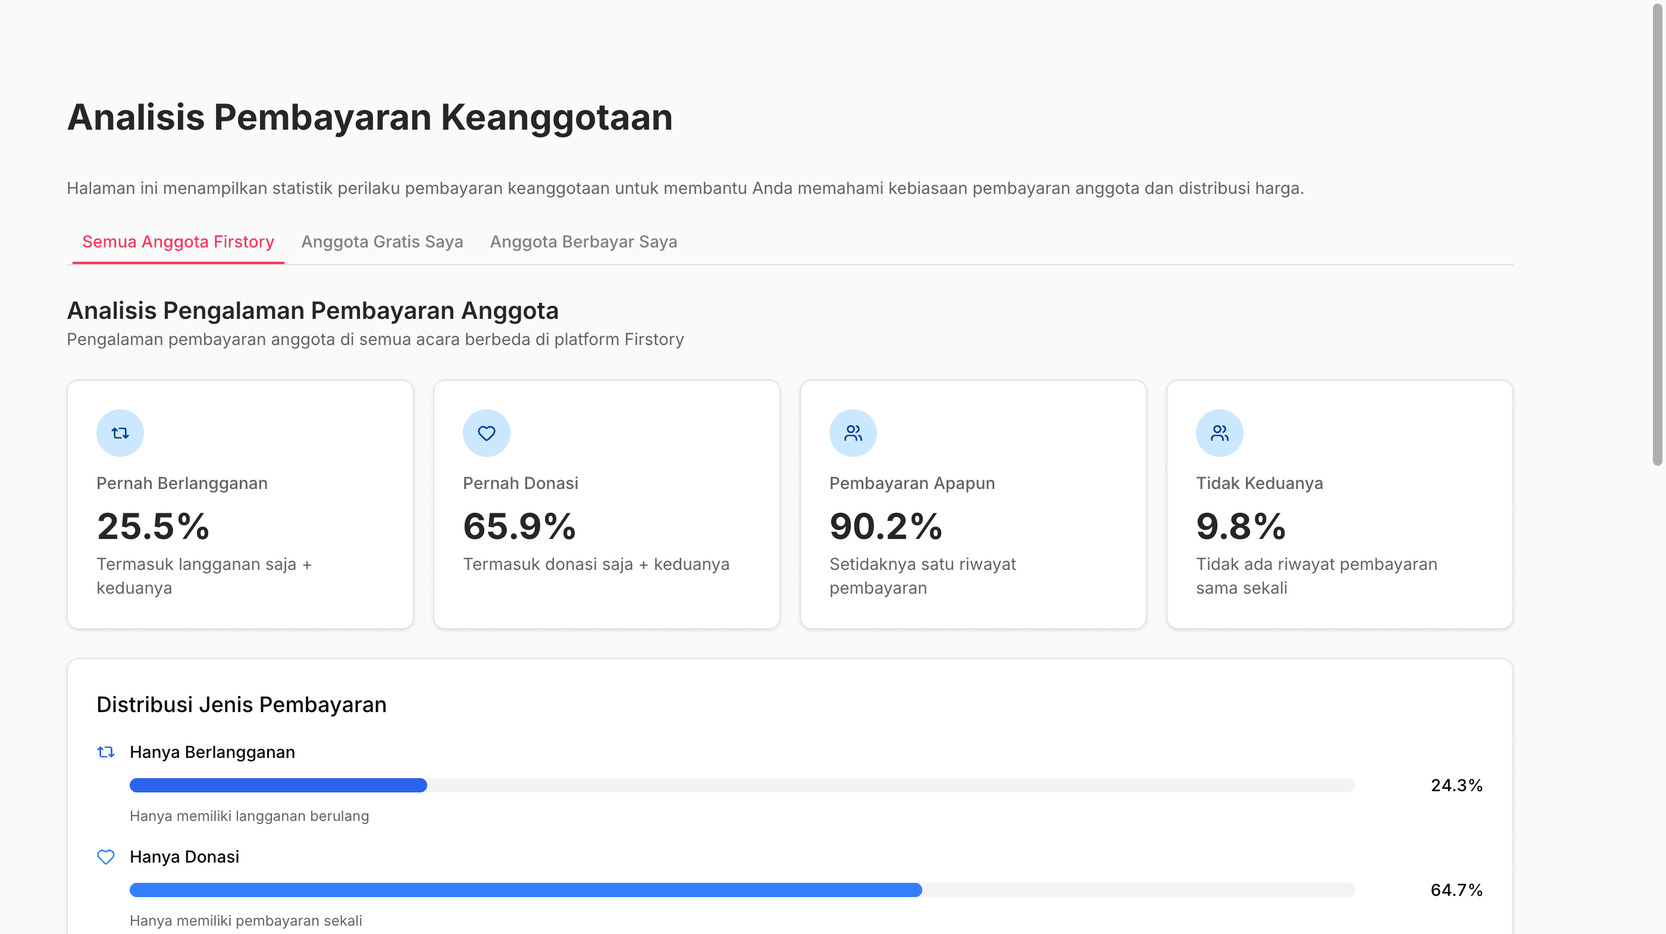The image size is (1666, 934).
Task: Click the Hanya Berlangganan row label
Action: [x=212, y=752]
